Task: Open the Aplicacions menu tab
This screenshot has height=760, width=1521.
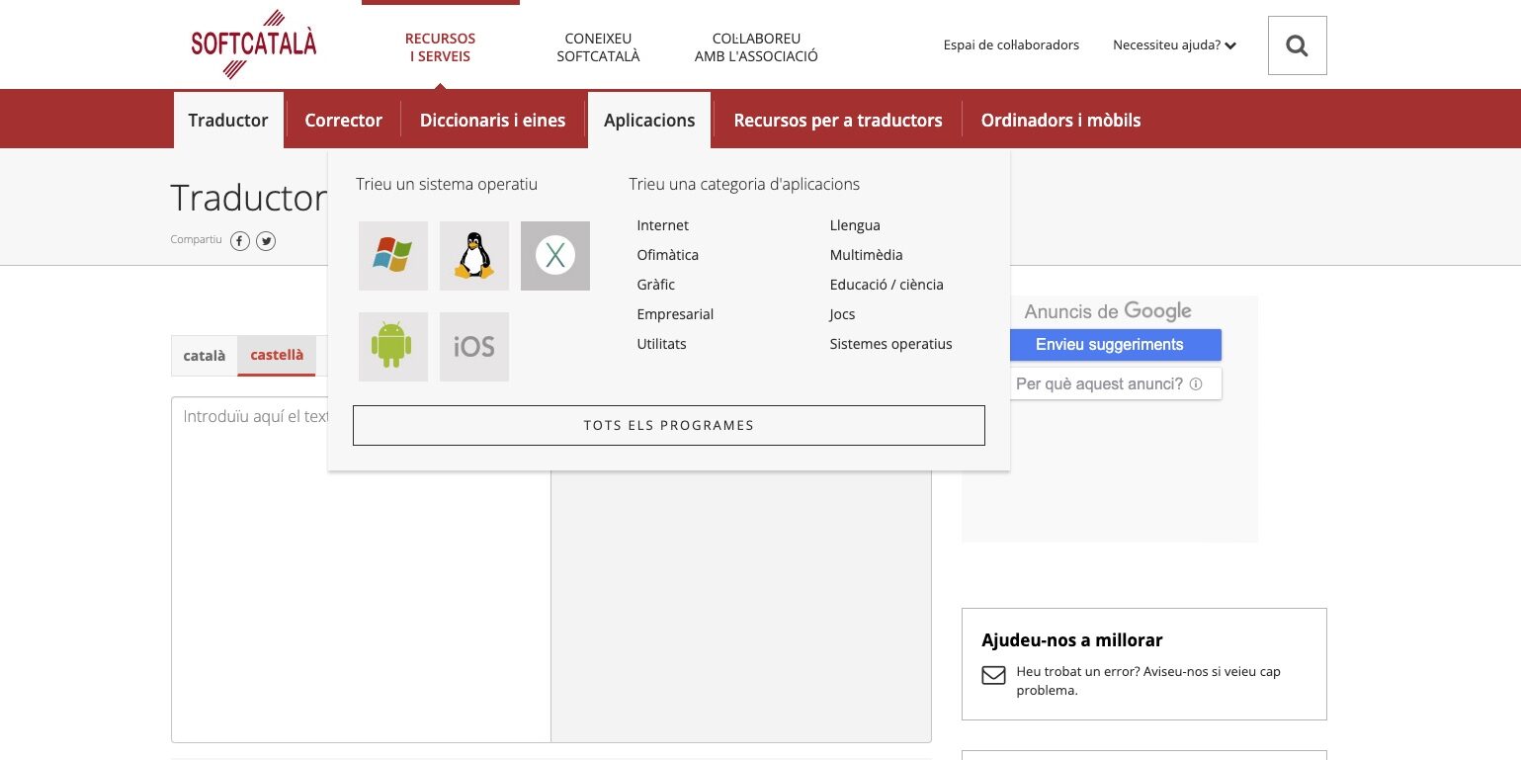Action: click(649, 121)
